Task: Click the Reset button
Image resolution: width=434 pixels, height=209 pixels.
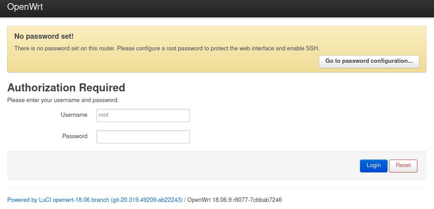Action: click(x=403, y=166)
